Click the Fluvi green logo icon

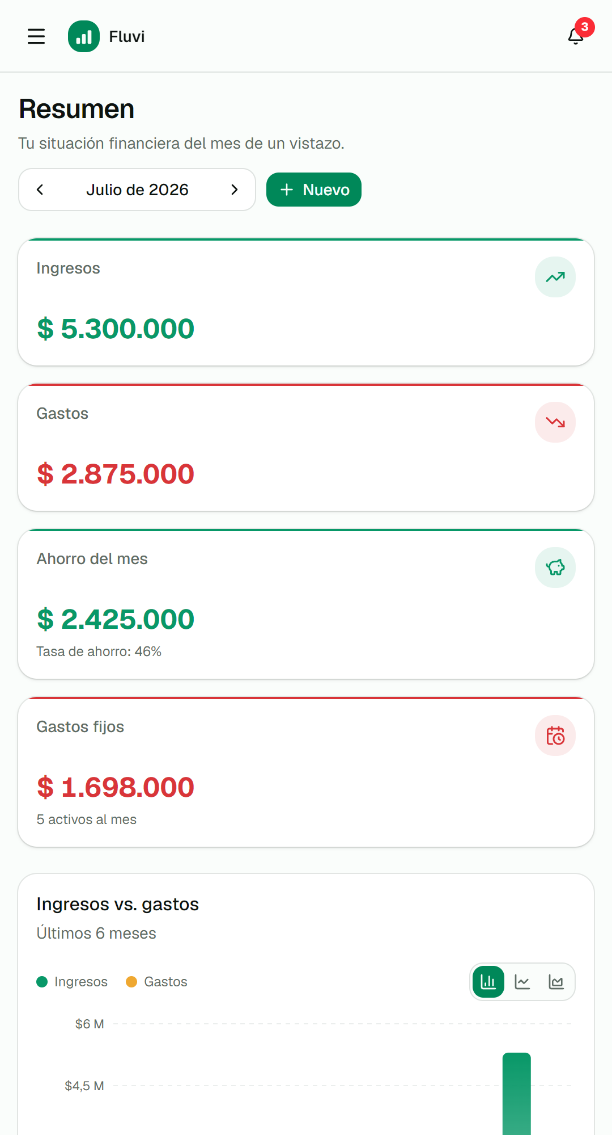84,36
